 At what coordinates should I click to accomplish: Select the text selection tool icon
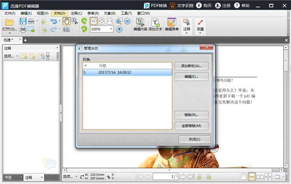click(75, 21)
